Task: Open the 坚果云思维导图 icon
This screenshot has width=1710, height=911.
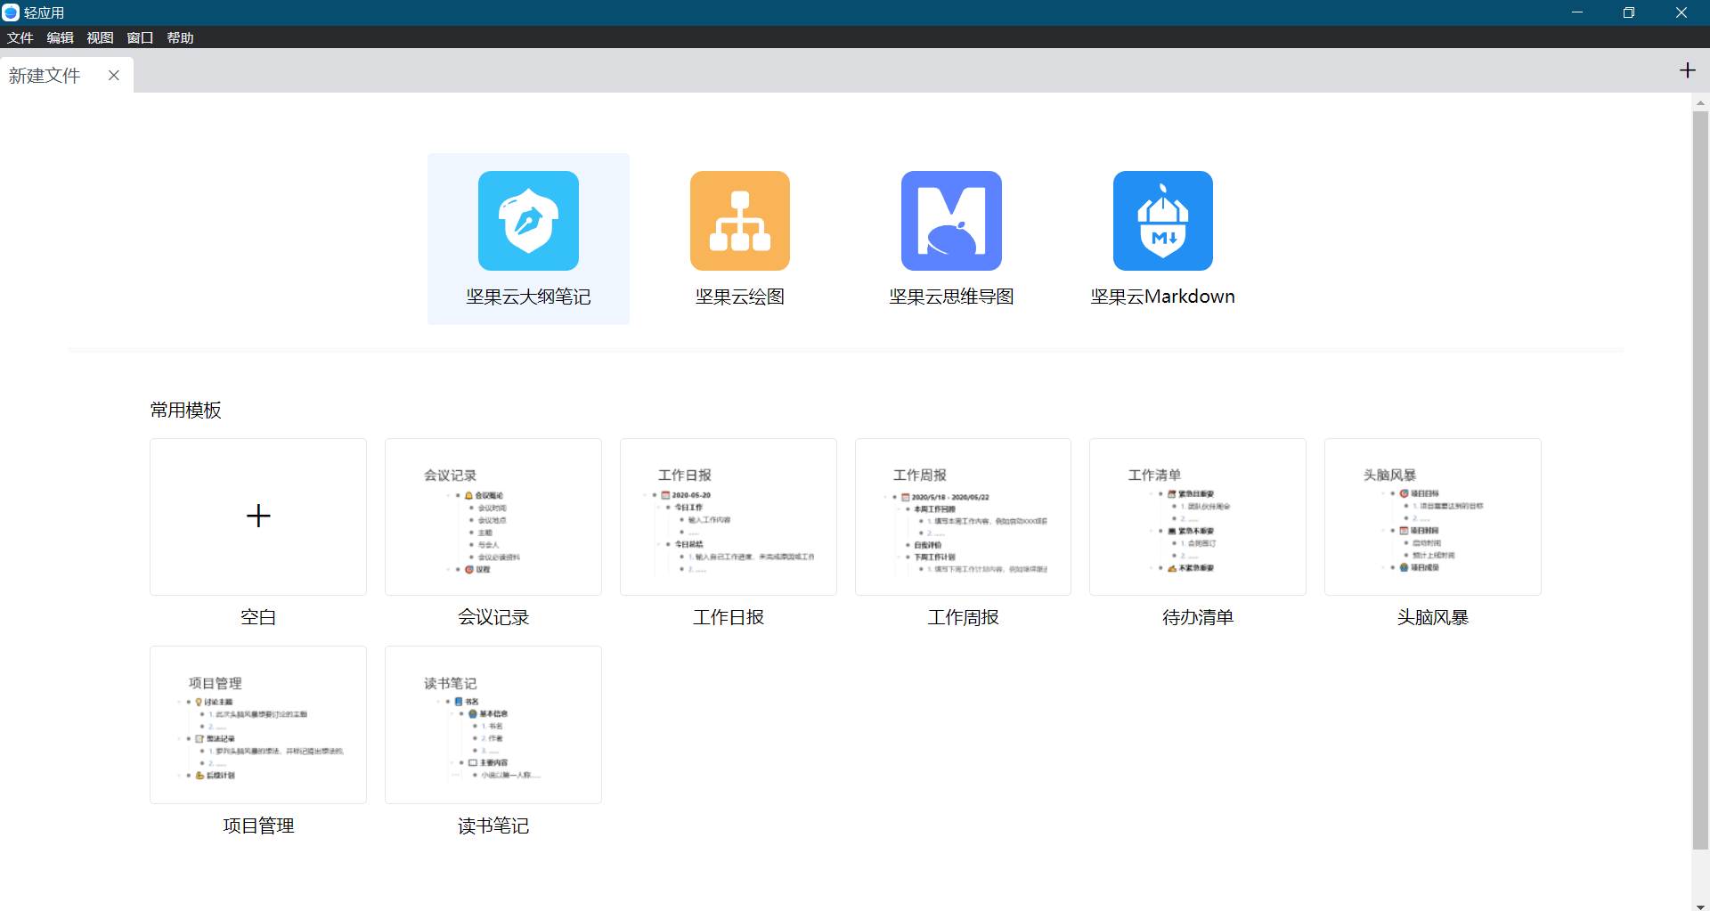Action: point(951,221)
